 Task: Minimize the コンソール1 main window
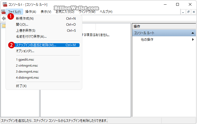click(165, 4)
